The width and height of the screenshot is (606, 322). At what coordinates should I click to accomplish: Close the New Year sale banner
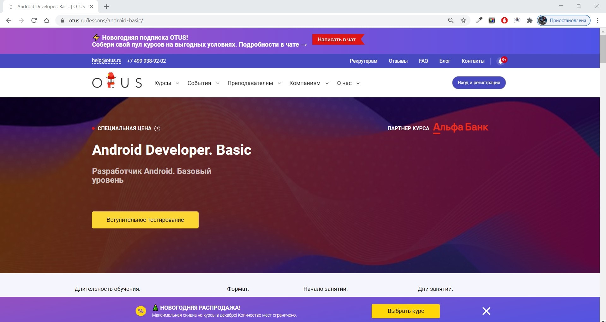[486, 311]
